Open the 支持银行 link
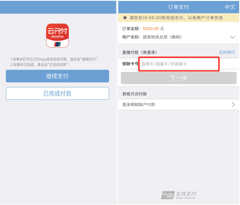The height and width of the screenshot is (205, 240). coord(227,52)
